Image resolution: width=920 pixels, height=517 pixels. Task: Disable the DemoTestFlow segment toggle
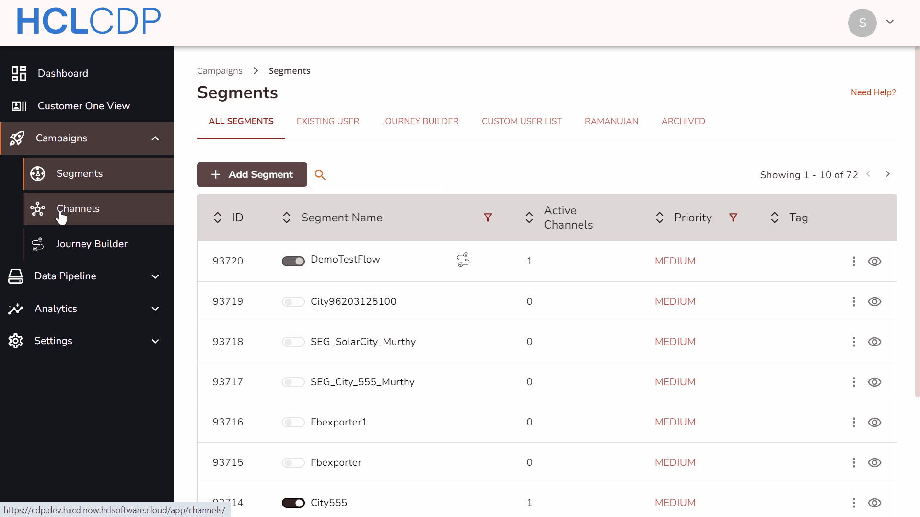(x=293, y=261)
